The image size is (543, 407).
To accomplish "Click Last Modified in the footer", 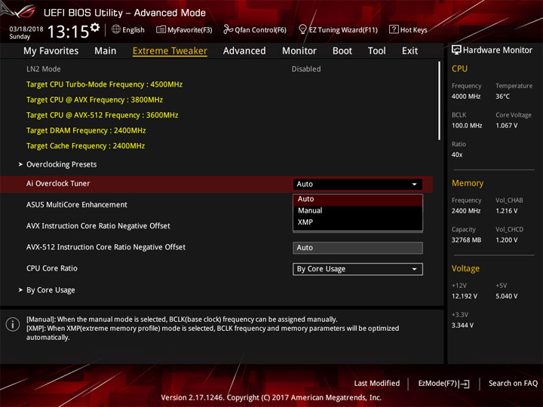I will click(377, 383).
